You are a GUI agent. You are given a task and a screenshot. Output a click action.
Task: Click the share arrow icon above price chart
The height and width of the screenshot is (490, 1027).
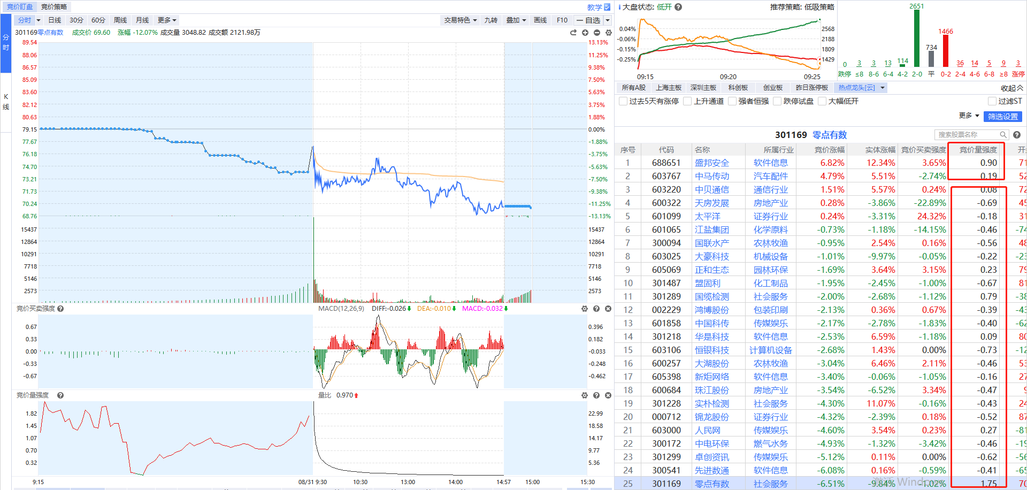click(x=573, y=33)
